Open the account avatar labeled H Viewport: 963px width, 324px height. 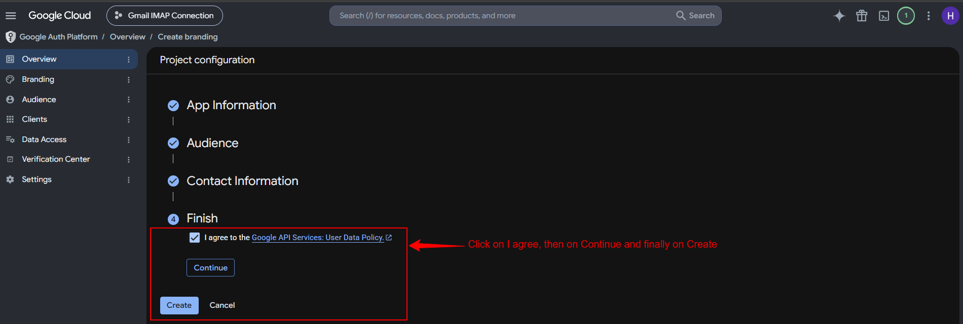(x=950, y=16)
